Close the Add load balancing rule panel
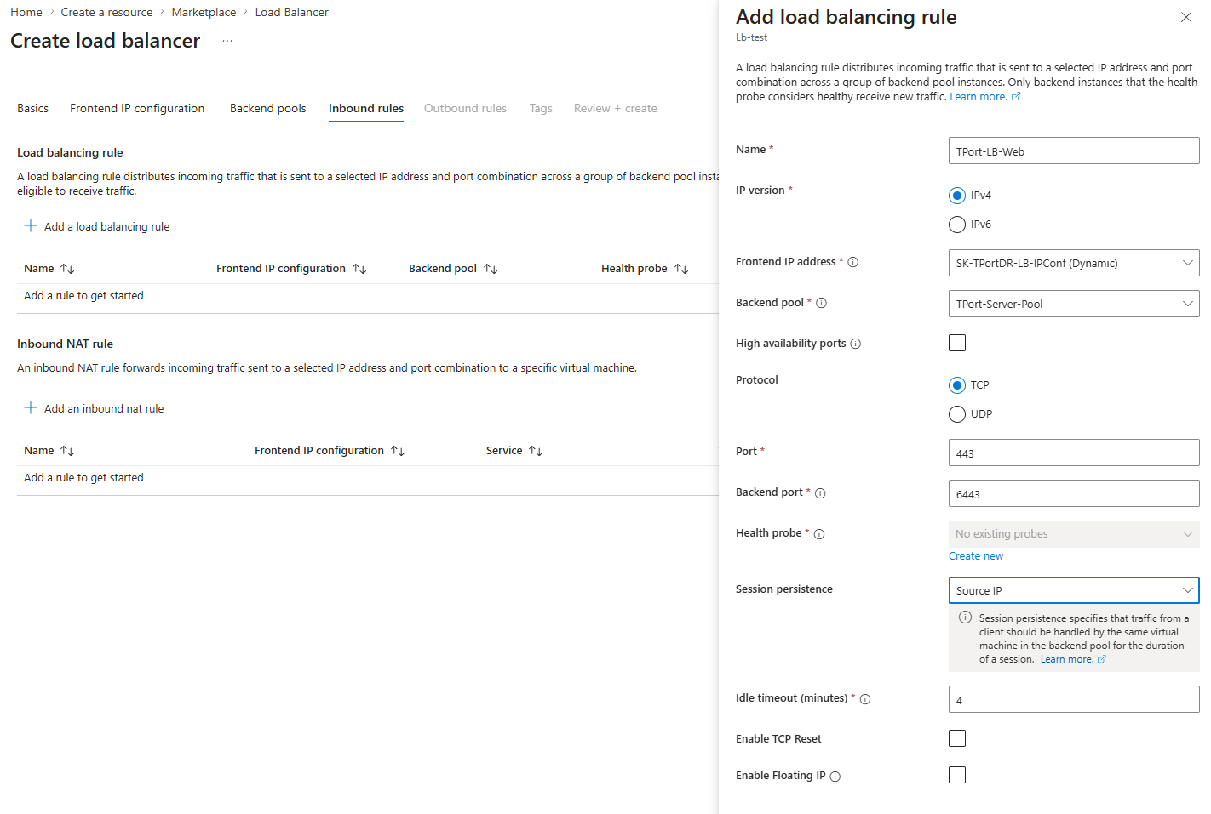The width and height of the screenshot is (1211, 814). [x=1186, y=17]
